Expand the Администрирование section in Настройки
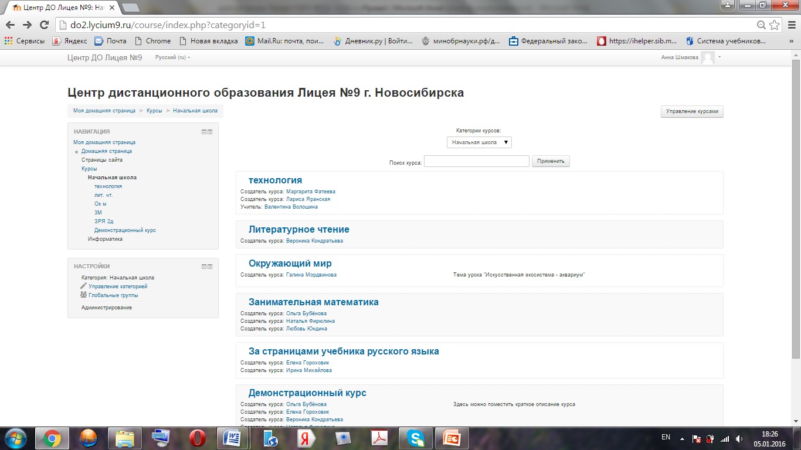Screen dimensions: 801x450 [x=106, y=308]
